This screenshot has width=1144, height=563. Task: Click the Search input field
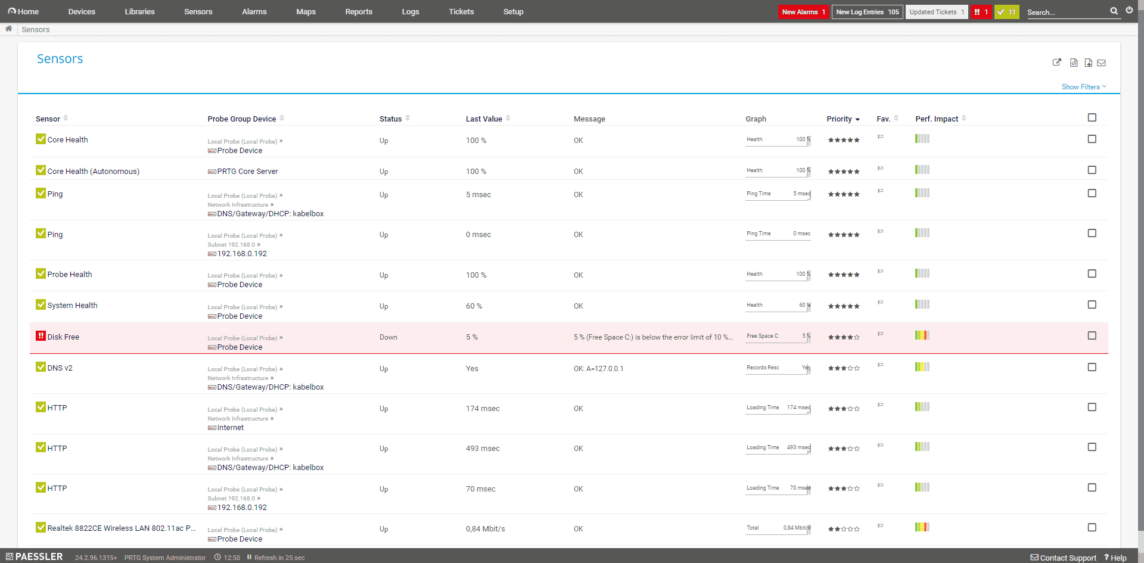[x=1067, y=12]
